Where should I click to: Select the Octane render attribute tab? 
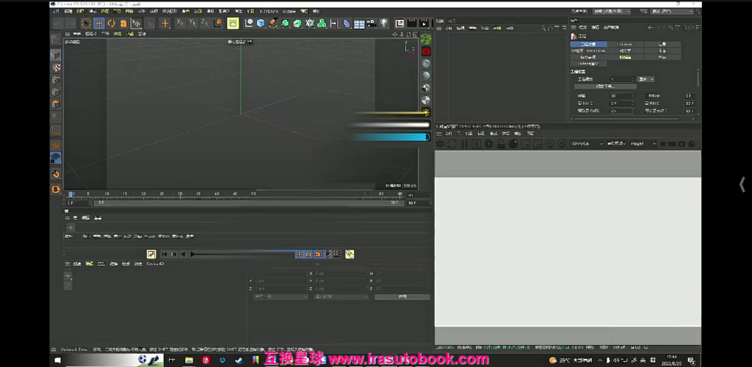coord(588,63)
